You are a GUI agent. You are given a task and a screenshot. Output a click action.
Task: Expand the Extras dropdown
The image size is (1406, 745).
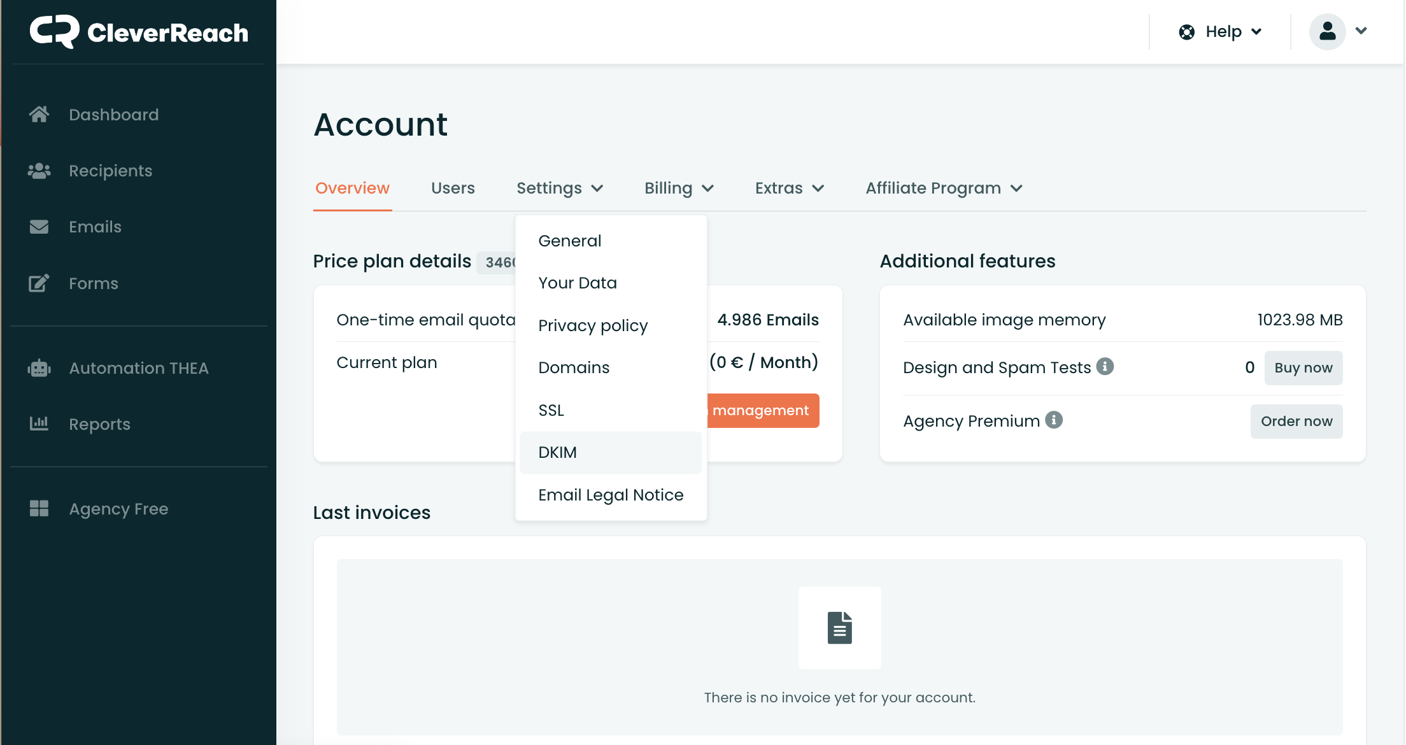pos(789,188)
